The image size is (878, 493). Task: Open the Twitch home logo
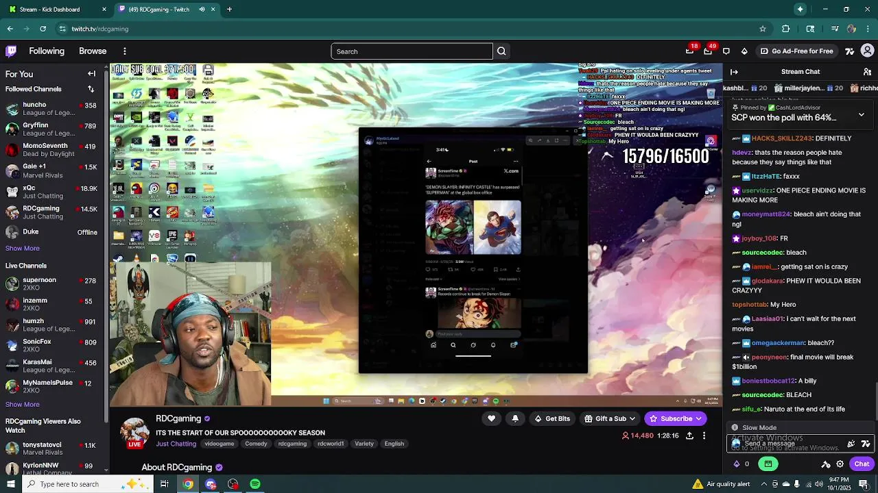click(11, 51)
